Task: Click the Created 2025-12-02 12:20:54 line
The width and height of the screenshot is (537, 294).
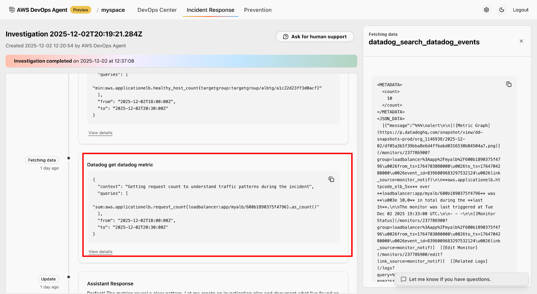Action: pos(66,46)
